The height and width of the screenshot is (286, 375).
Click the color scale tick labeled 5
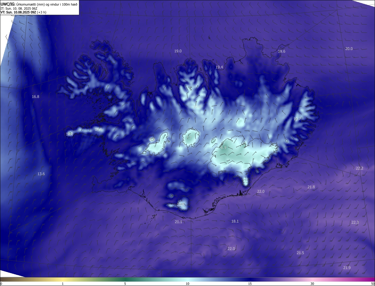pyautogui.click(x=125, y=284)
